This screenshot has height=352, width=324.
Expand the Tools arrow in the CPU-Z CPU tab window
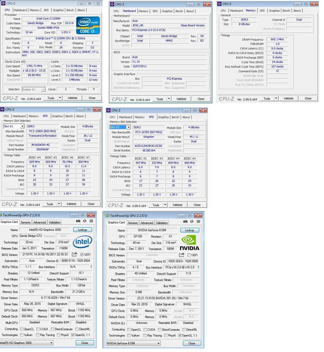point(60,98)
